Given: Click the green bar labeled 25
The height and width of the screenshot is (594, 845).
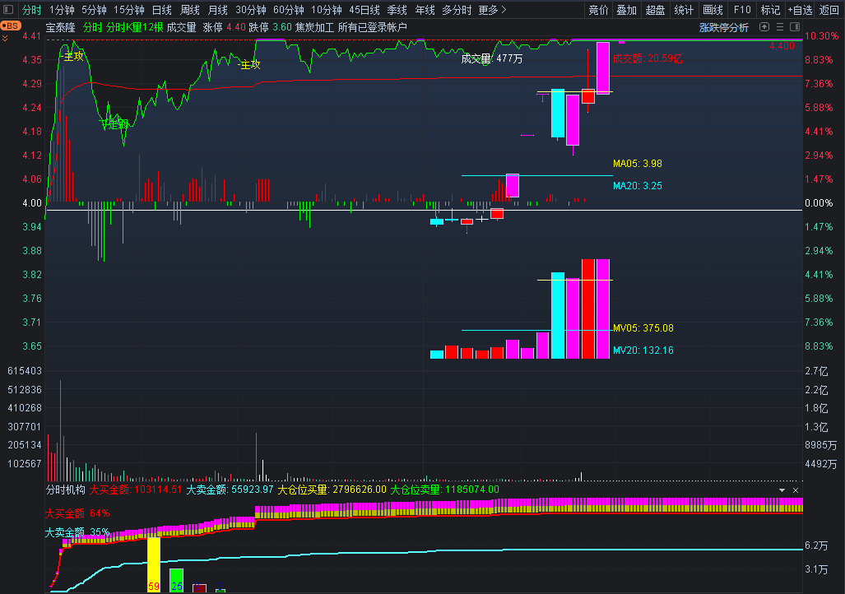Looking at the screenshot, I should pyautogui.click(x=176, y=580).
